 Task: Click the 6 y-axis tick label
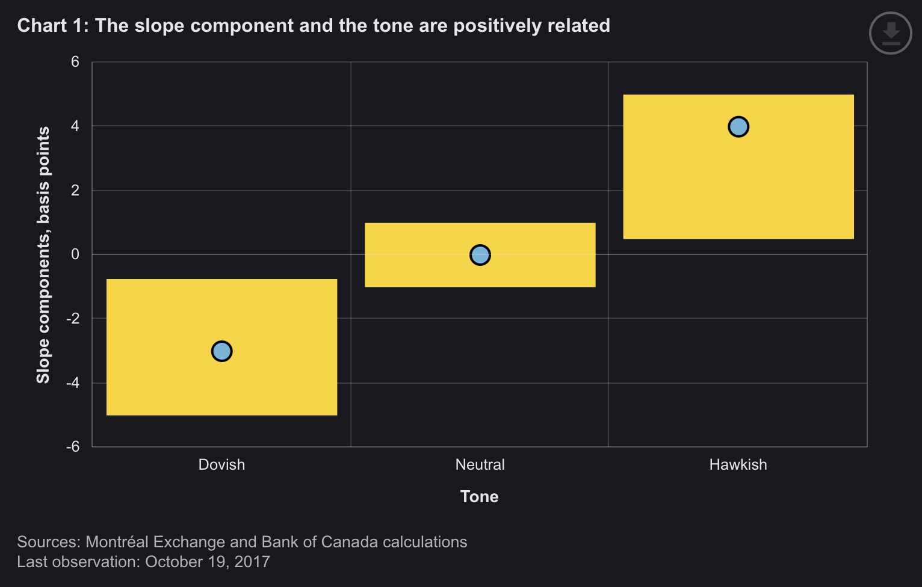pyautogui.click(x=75, y=61)
